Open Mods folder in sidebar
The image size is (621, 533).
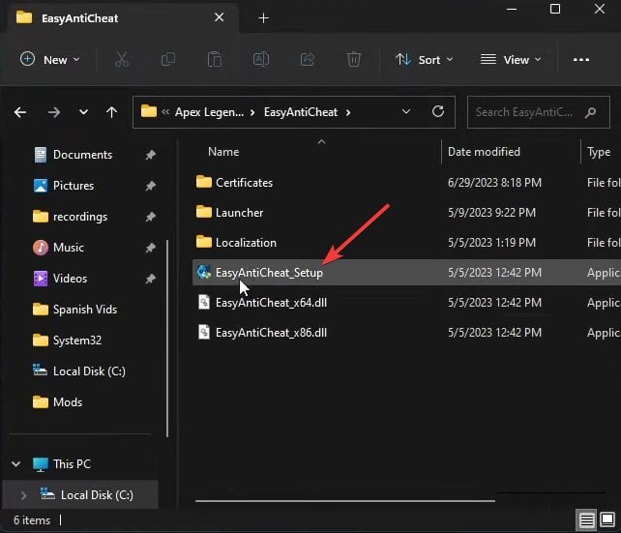click(68, 402)
